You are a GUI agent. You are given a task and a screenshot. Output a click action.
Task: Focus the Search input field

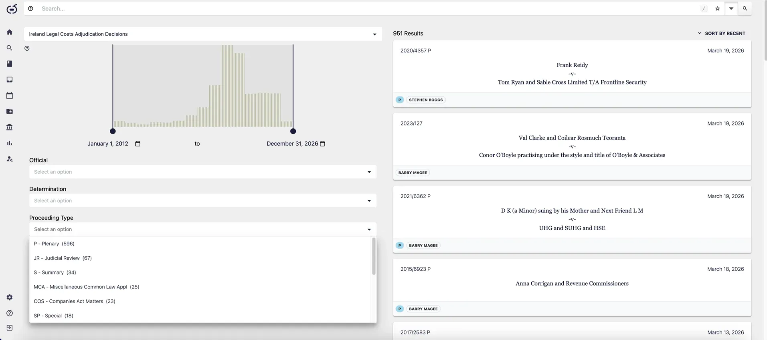tap(369, 8)
